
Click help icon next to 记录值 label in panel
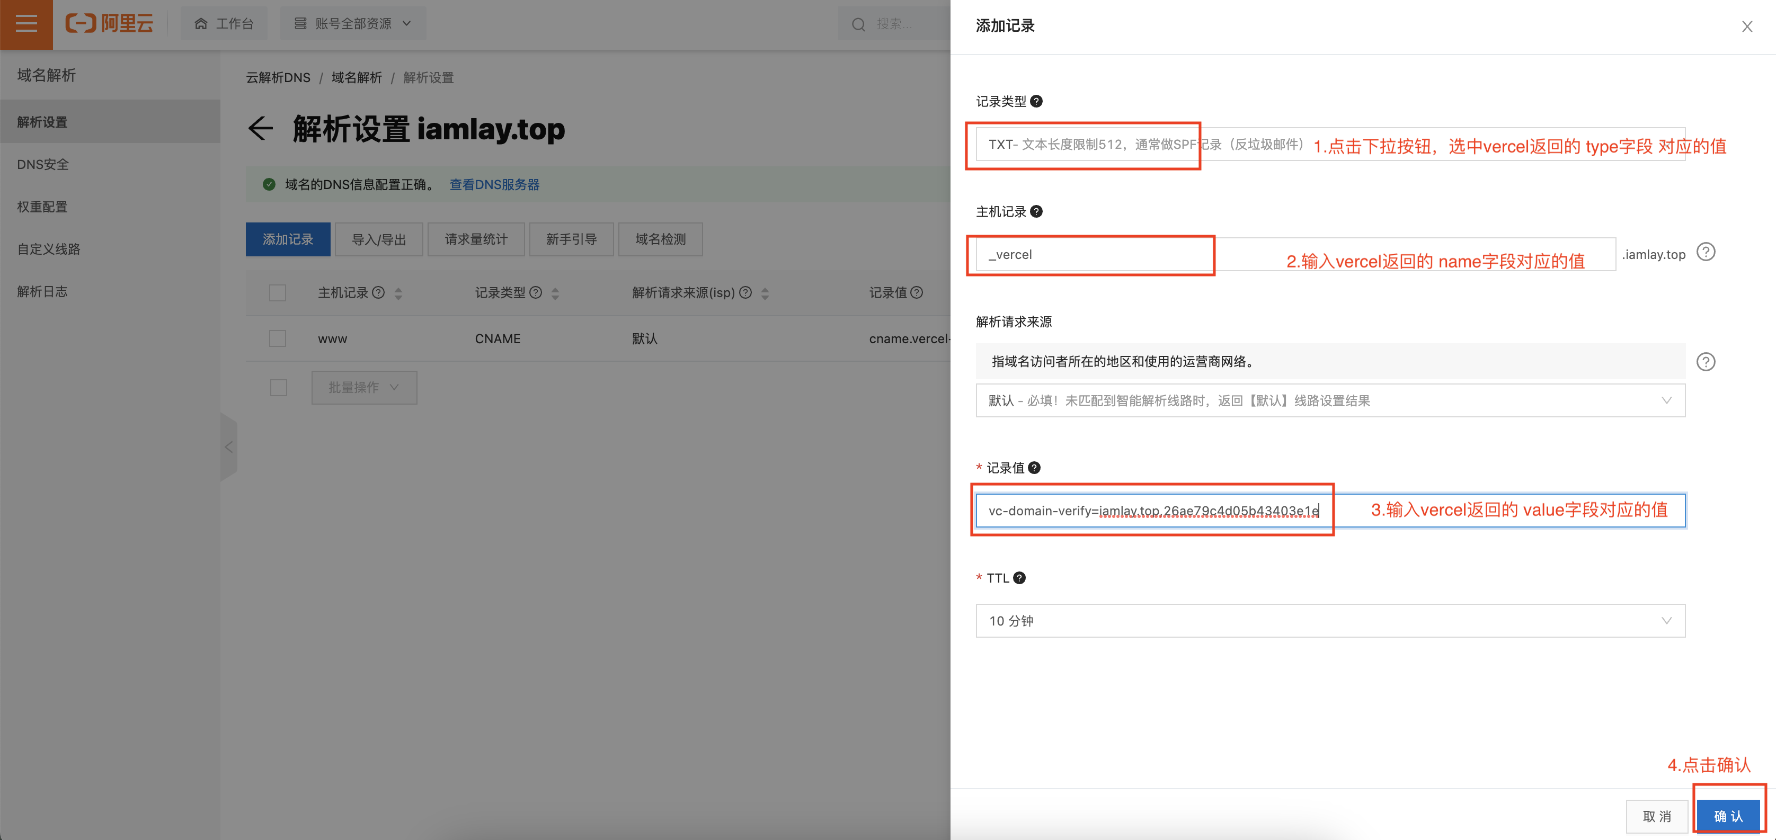[1034, 468]
